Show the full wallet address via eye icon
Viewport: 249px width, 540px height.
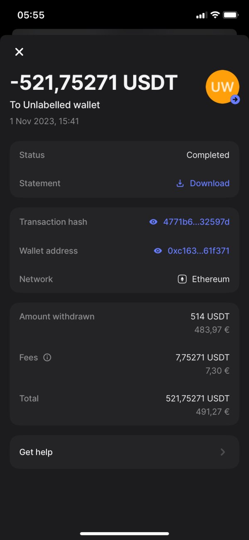pyautogui.click(x=158, y=251)
